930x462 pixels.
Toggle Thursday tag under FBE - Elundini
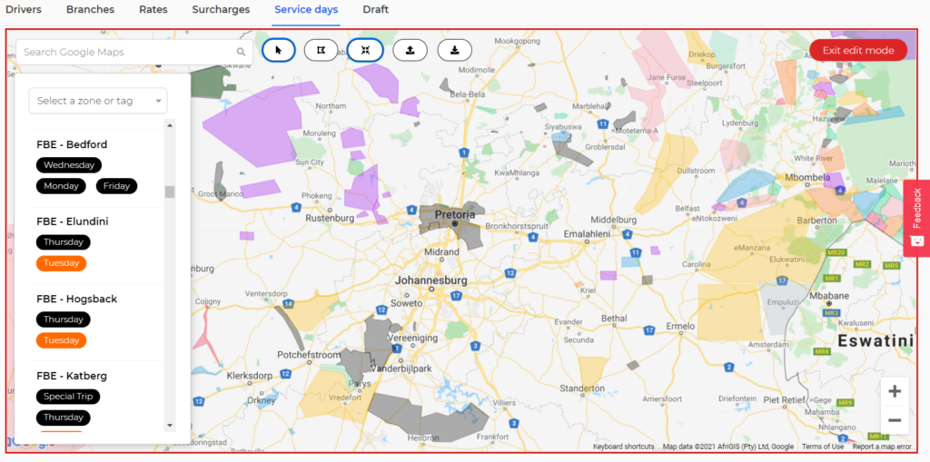coord(64,242)
